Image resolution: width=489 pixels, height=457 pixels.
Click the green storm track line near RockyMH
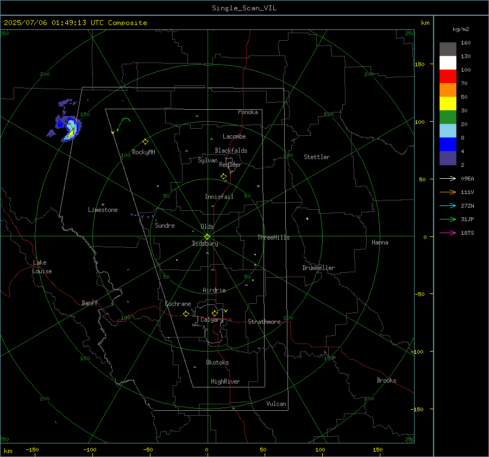point(123,123)
